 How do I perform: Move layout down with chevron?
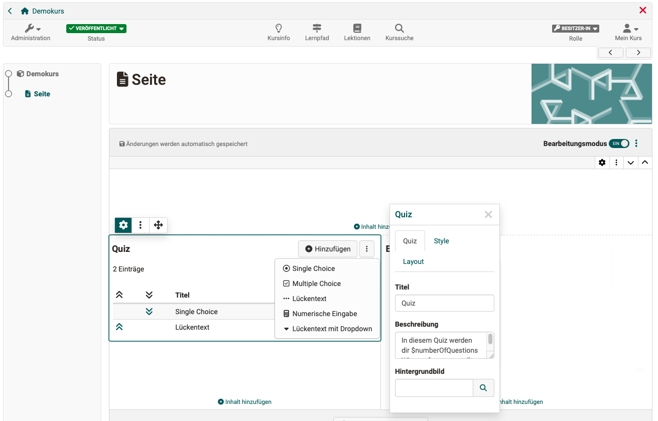coord(630,163)
